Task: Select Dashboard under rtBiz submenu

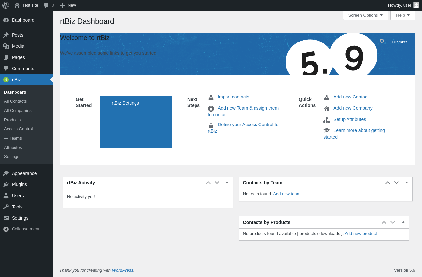Action: coord(26,92)
